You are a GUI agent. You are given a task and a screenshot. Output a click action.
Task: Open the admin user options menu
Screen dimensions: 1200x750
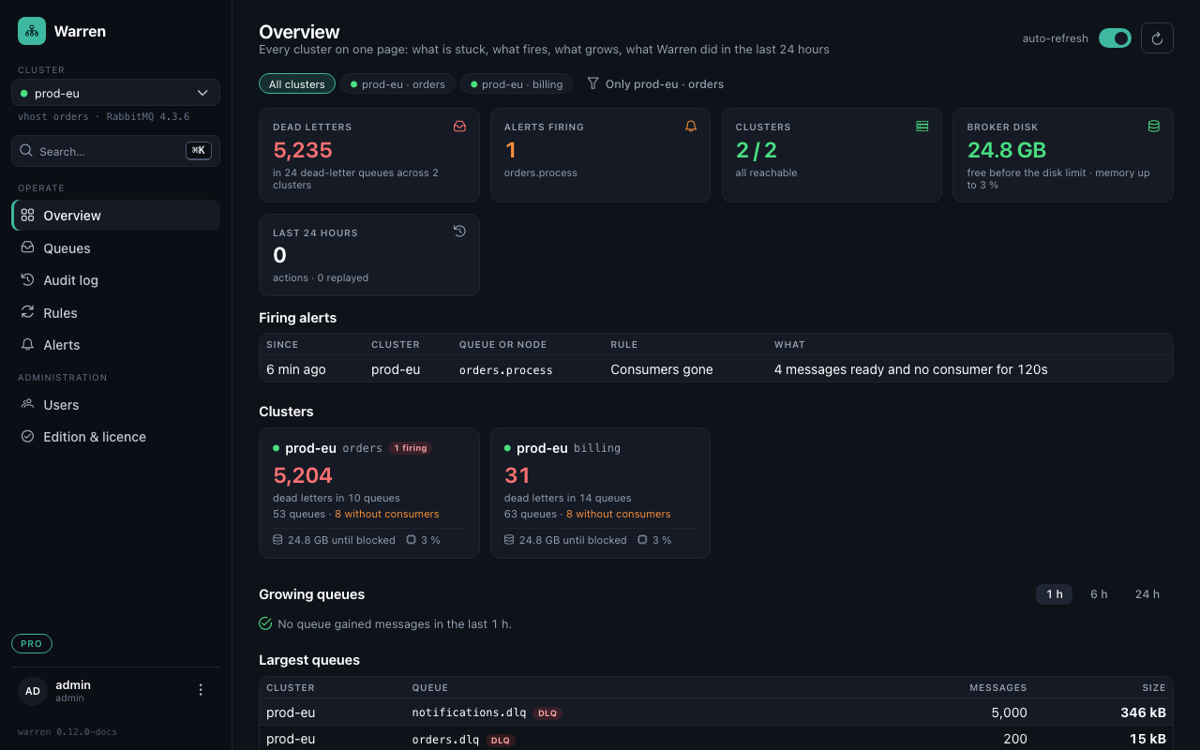200,690
